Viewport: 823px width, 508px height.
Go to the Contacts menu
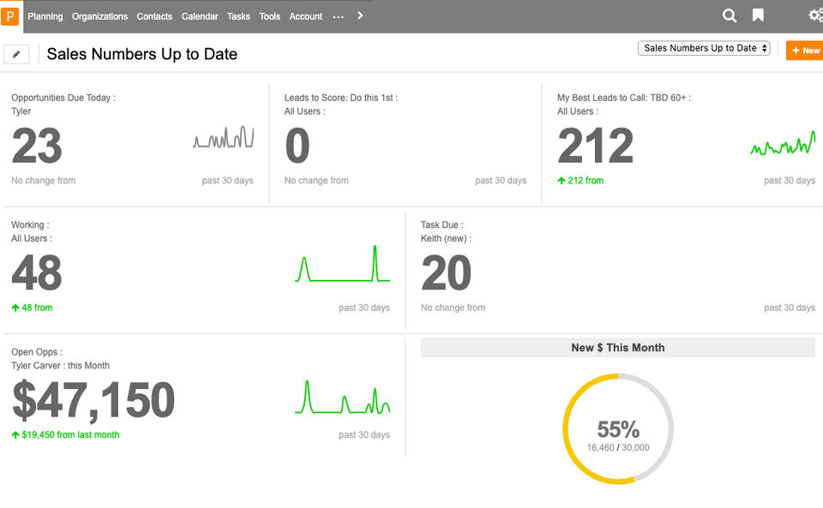(x=154, y=16)
